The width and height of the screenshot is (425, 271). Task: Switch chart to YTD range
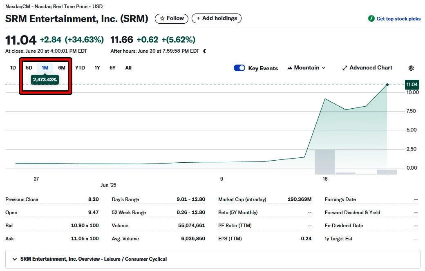coord(80,68)
